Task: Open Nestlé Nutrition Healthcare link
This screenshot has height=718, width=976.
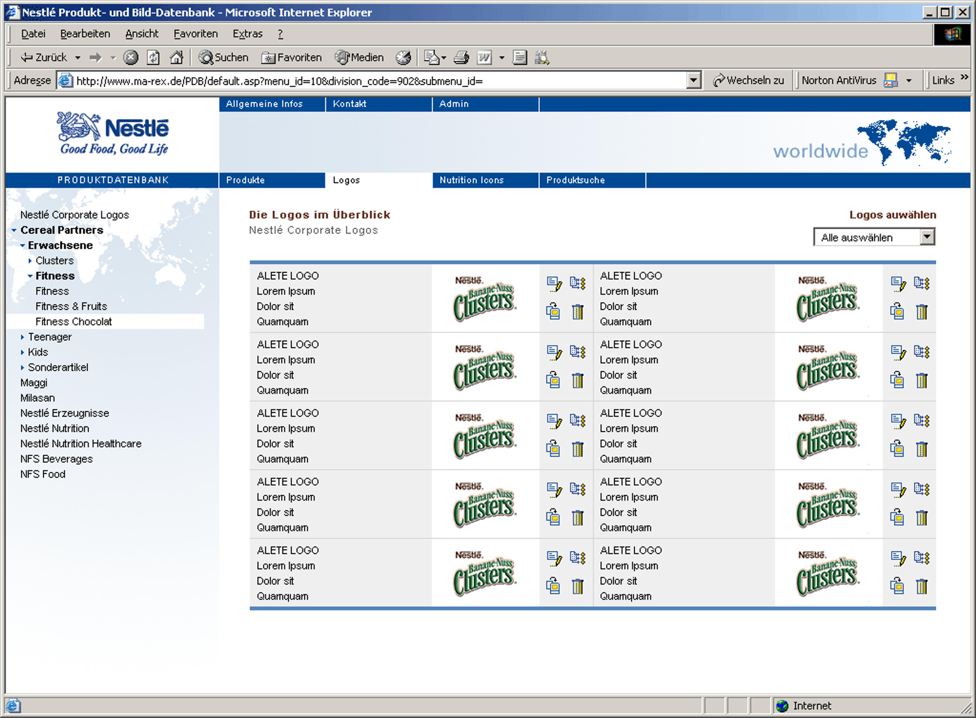Action: click(x=81, y=444)
